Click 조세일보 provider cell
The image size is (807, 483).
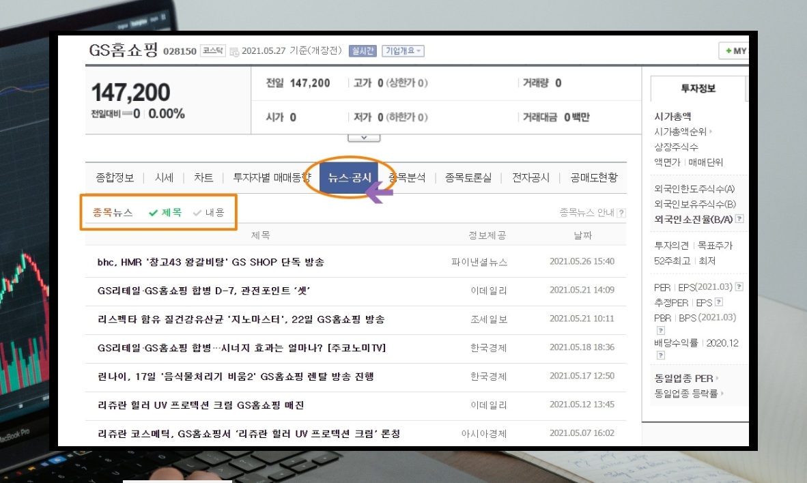pyautogui.click(x=489, y=319)
